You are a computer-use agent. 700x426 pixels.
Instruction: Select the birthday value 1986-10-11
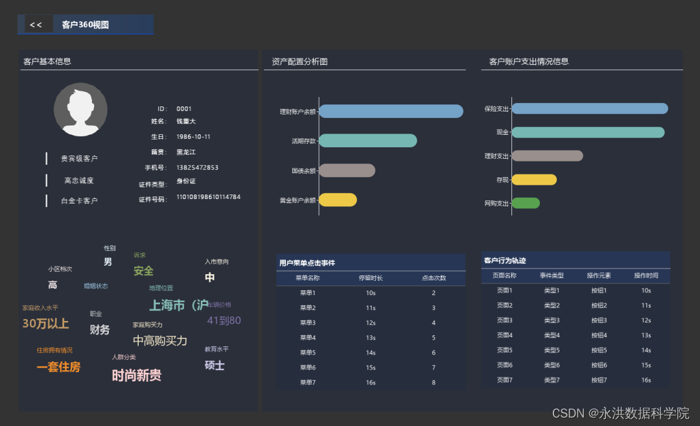[x=193, y=137]
